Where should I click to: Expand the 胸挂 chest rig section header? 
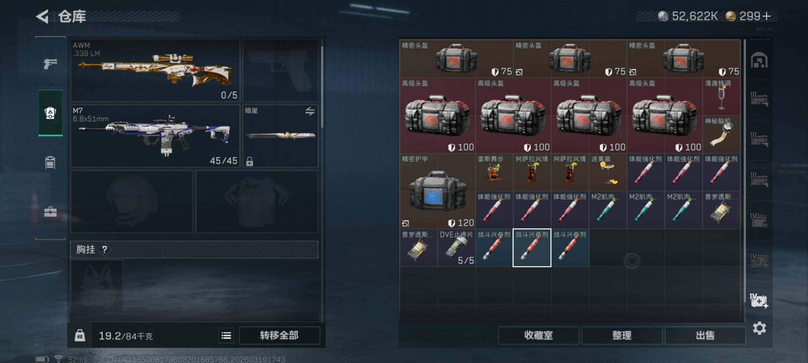tap(194, 249)
